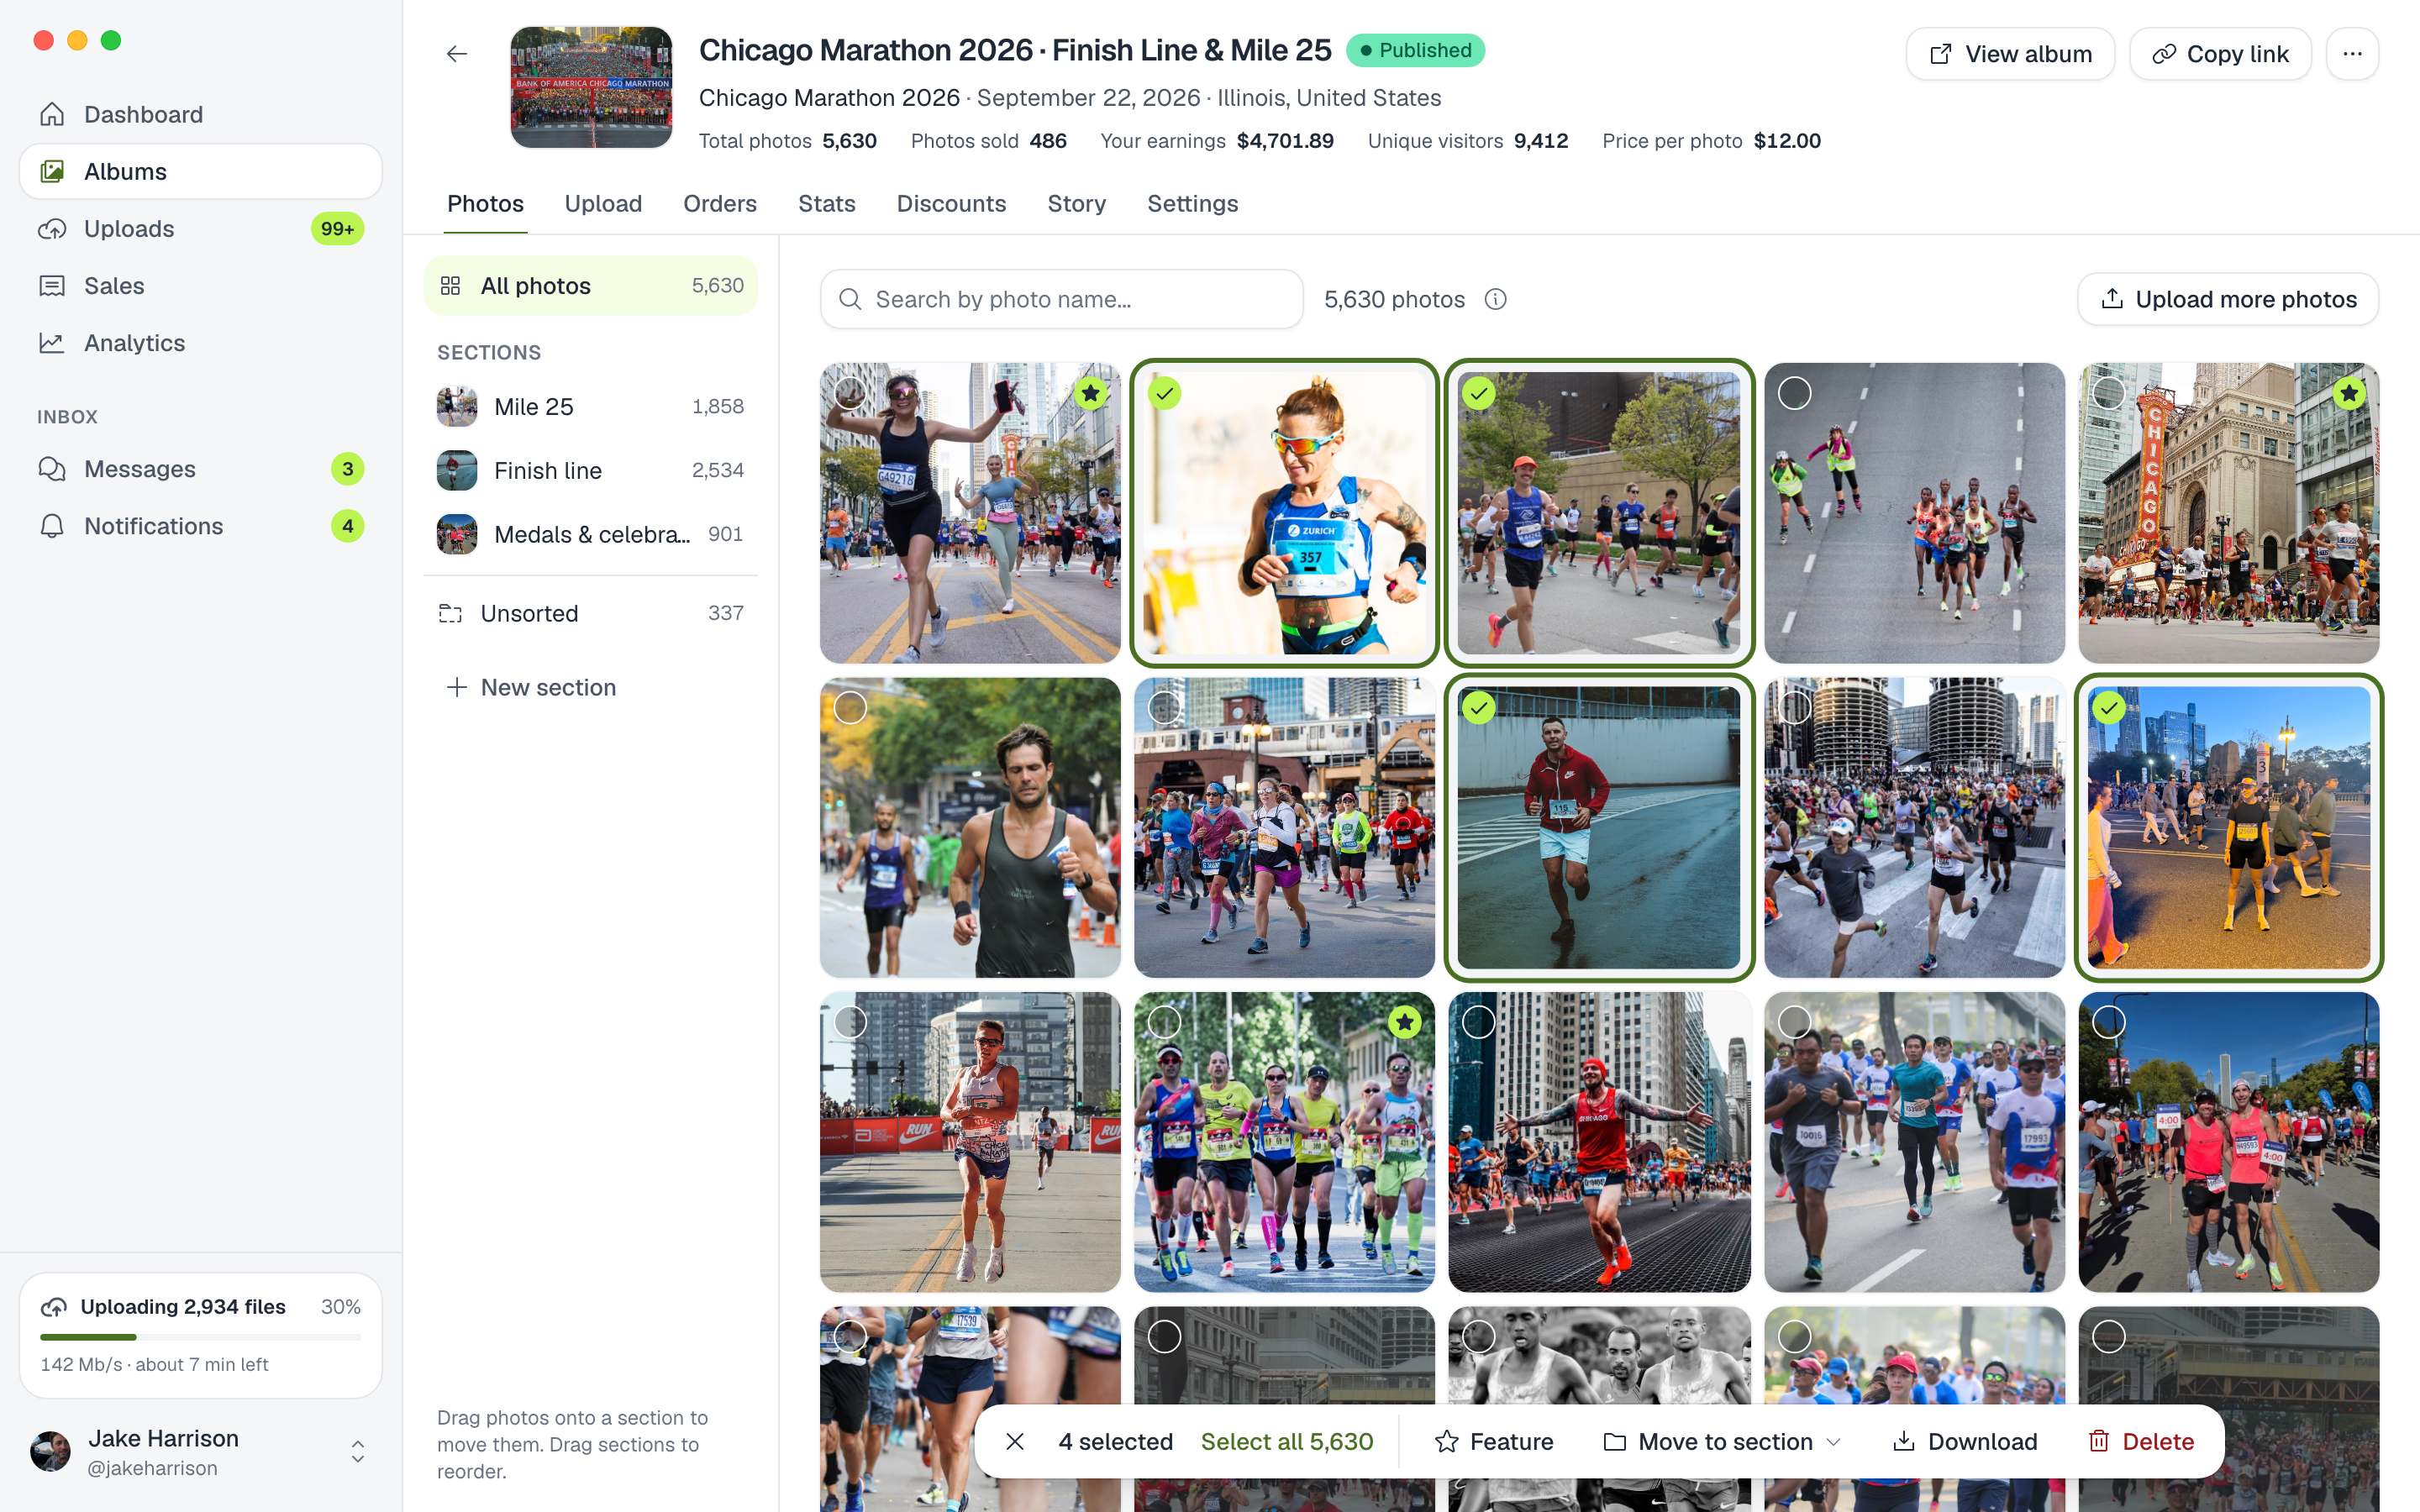The width and height of the screenshot is (2420, 1512).
Task: Click the Messages chat bubble icon
Action: pos(52,469)
